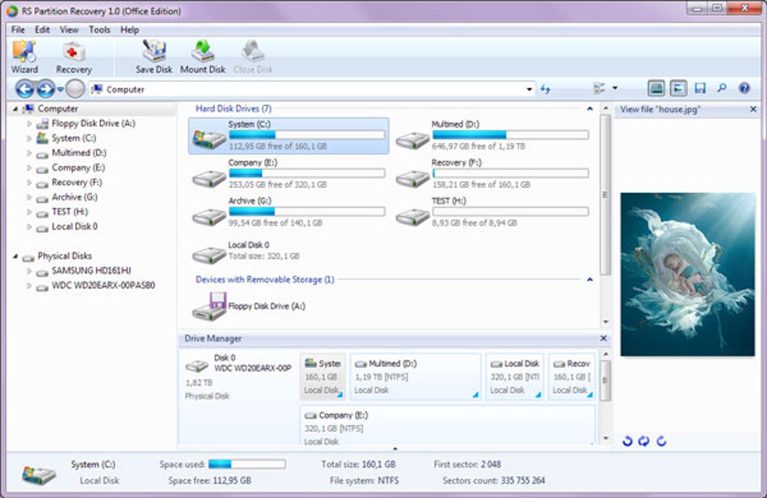Expand Floppy Disk Drive (A:) tree node

point(29,124)
